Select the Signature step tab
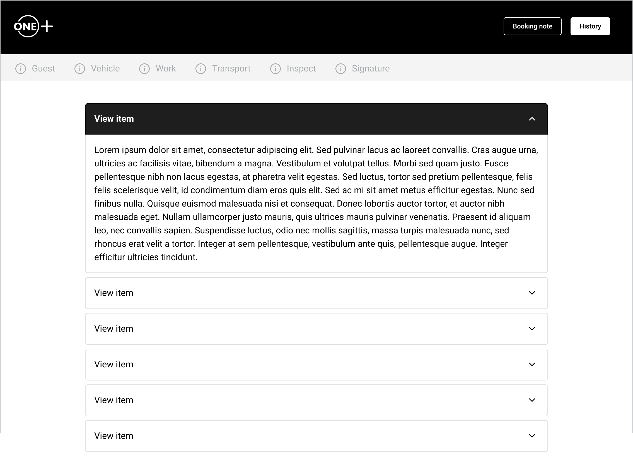 tap(370, 69)
